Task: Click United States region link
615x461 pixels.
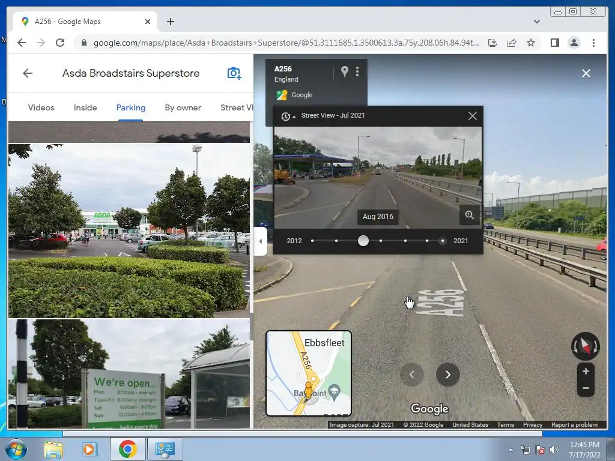Action: click(x=470, y=424)
